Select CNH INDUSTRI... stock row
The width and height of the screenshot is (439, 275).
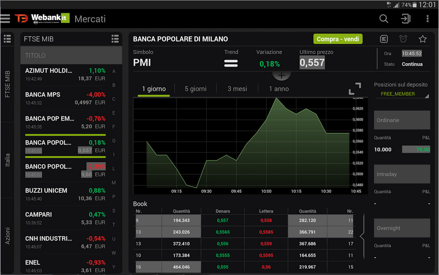tap(66, 242)
